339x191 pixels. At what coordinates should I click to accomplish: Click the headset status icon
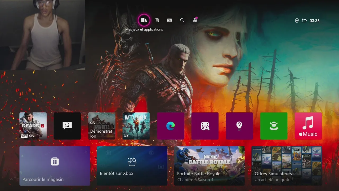[x=297, y=21]
